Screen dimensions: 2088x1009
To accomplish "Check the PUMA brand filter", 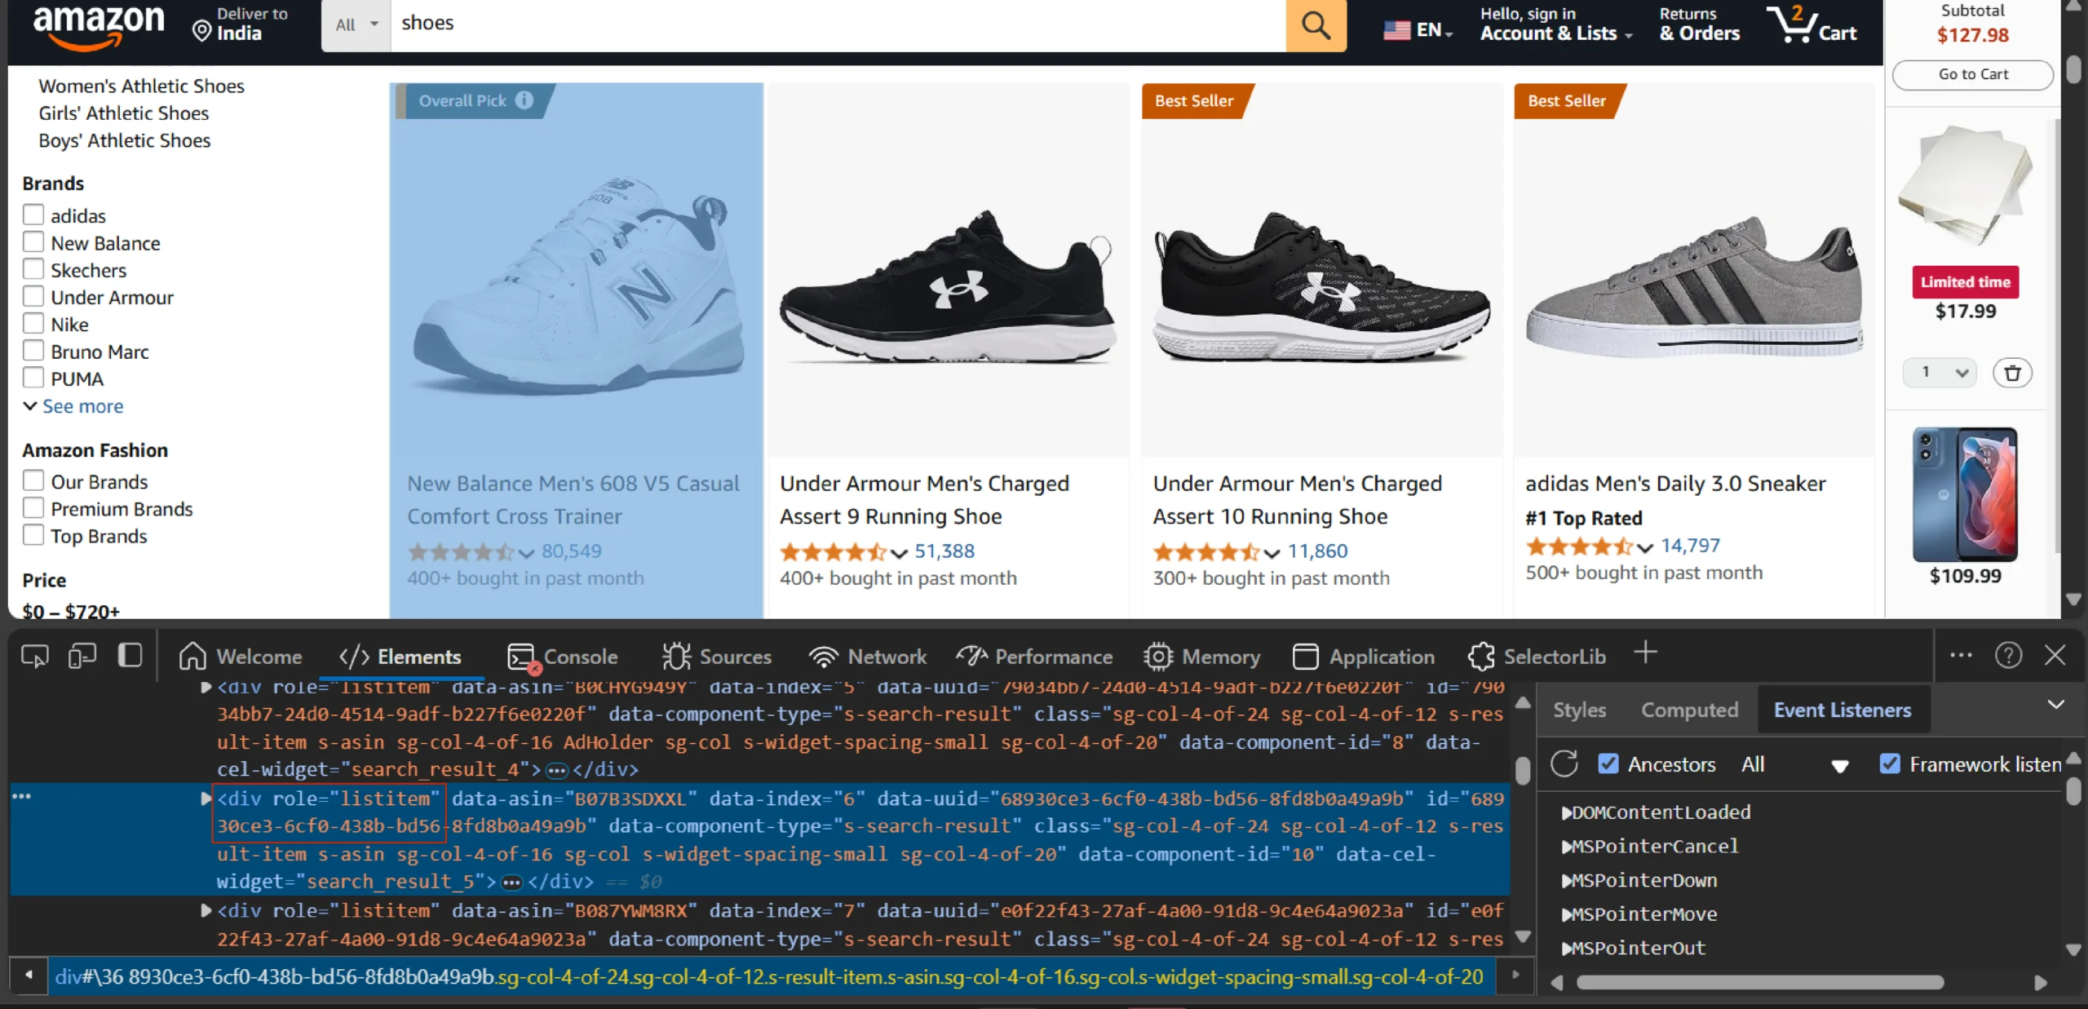I will point(33,377).
